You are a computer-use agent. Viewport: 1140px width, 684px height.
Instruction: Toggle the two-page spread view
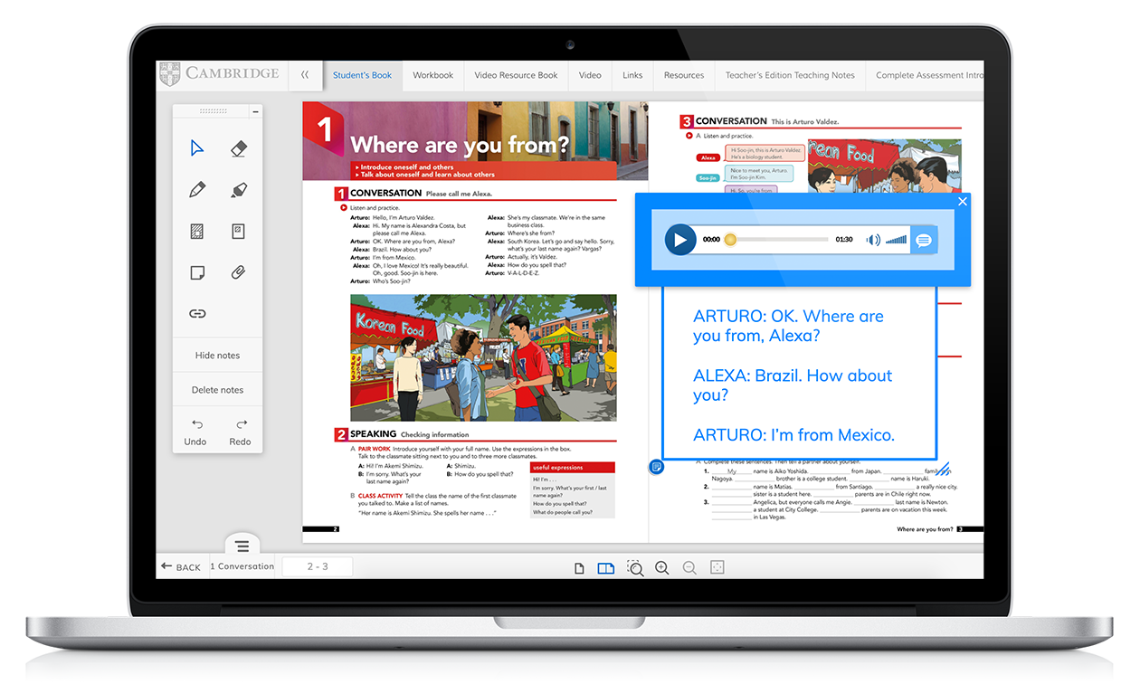click(x=606, y=568)
